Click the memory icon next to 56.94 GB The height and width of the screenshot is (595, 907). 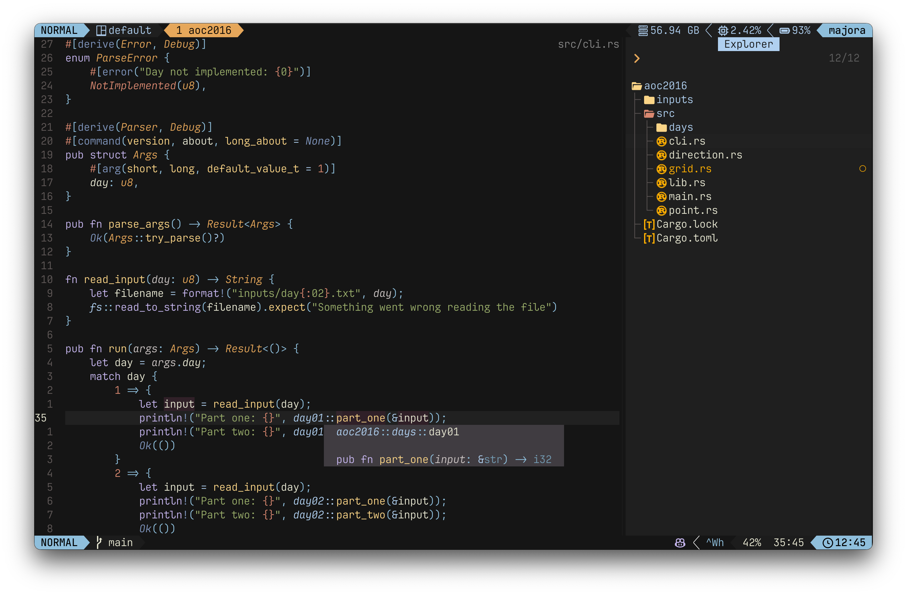tap(643, 30)
